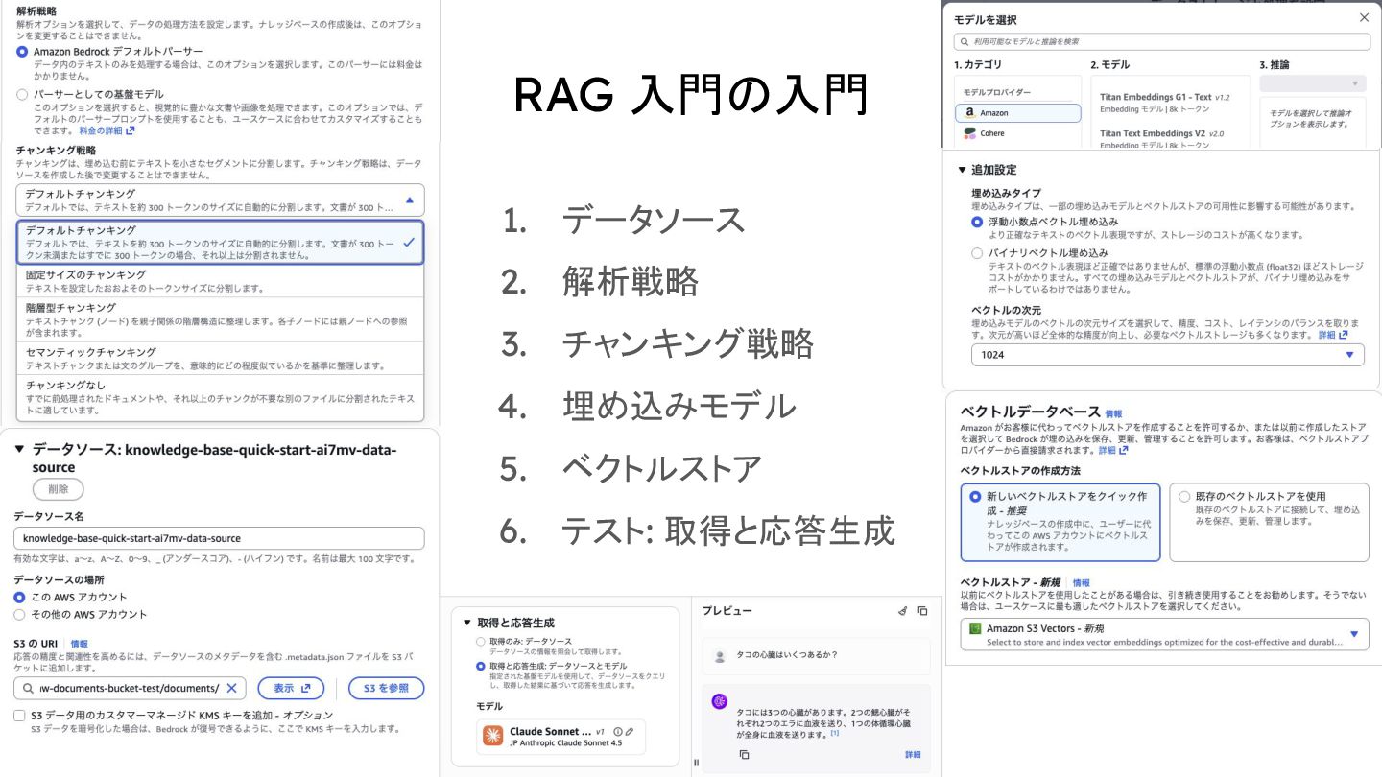
Task: Select 新しいベクトルストアをクイック作成 option
Action: pos(1060,522)
